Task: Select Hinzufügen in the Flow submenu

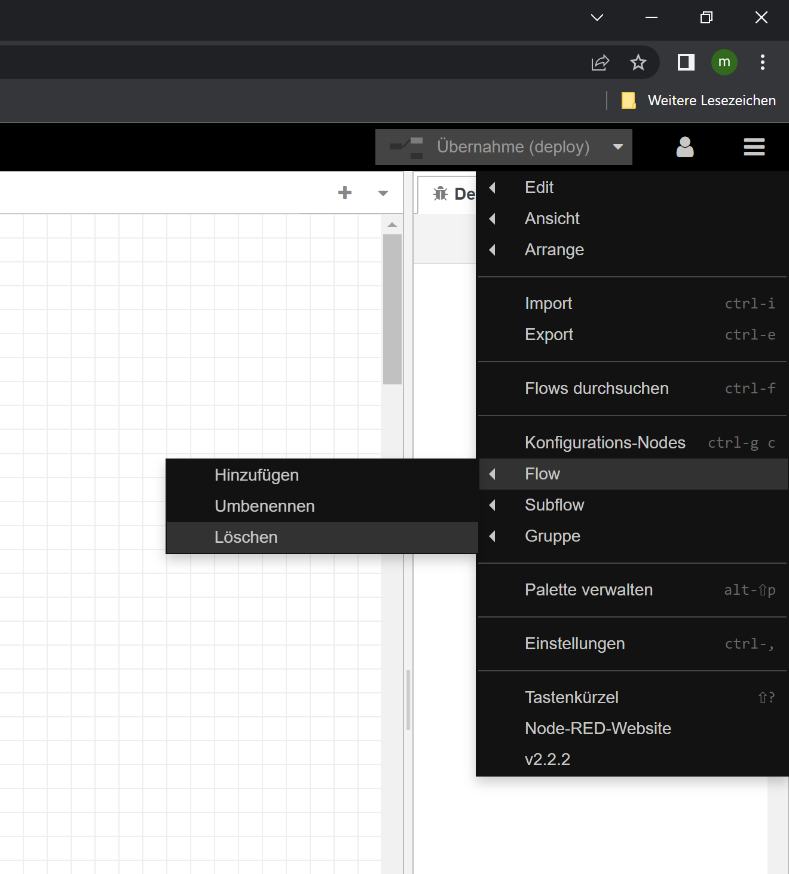Action: tap(322, 475)
